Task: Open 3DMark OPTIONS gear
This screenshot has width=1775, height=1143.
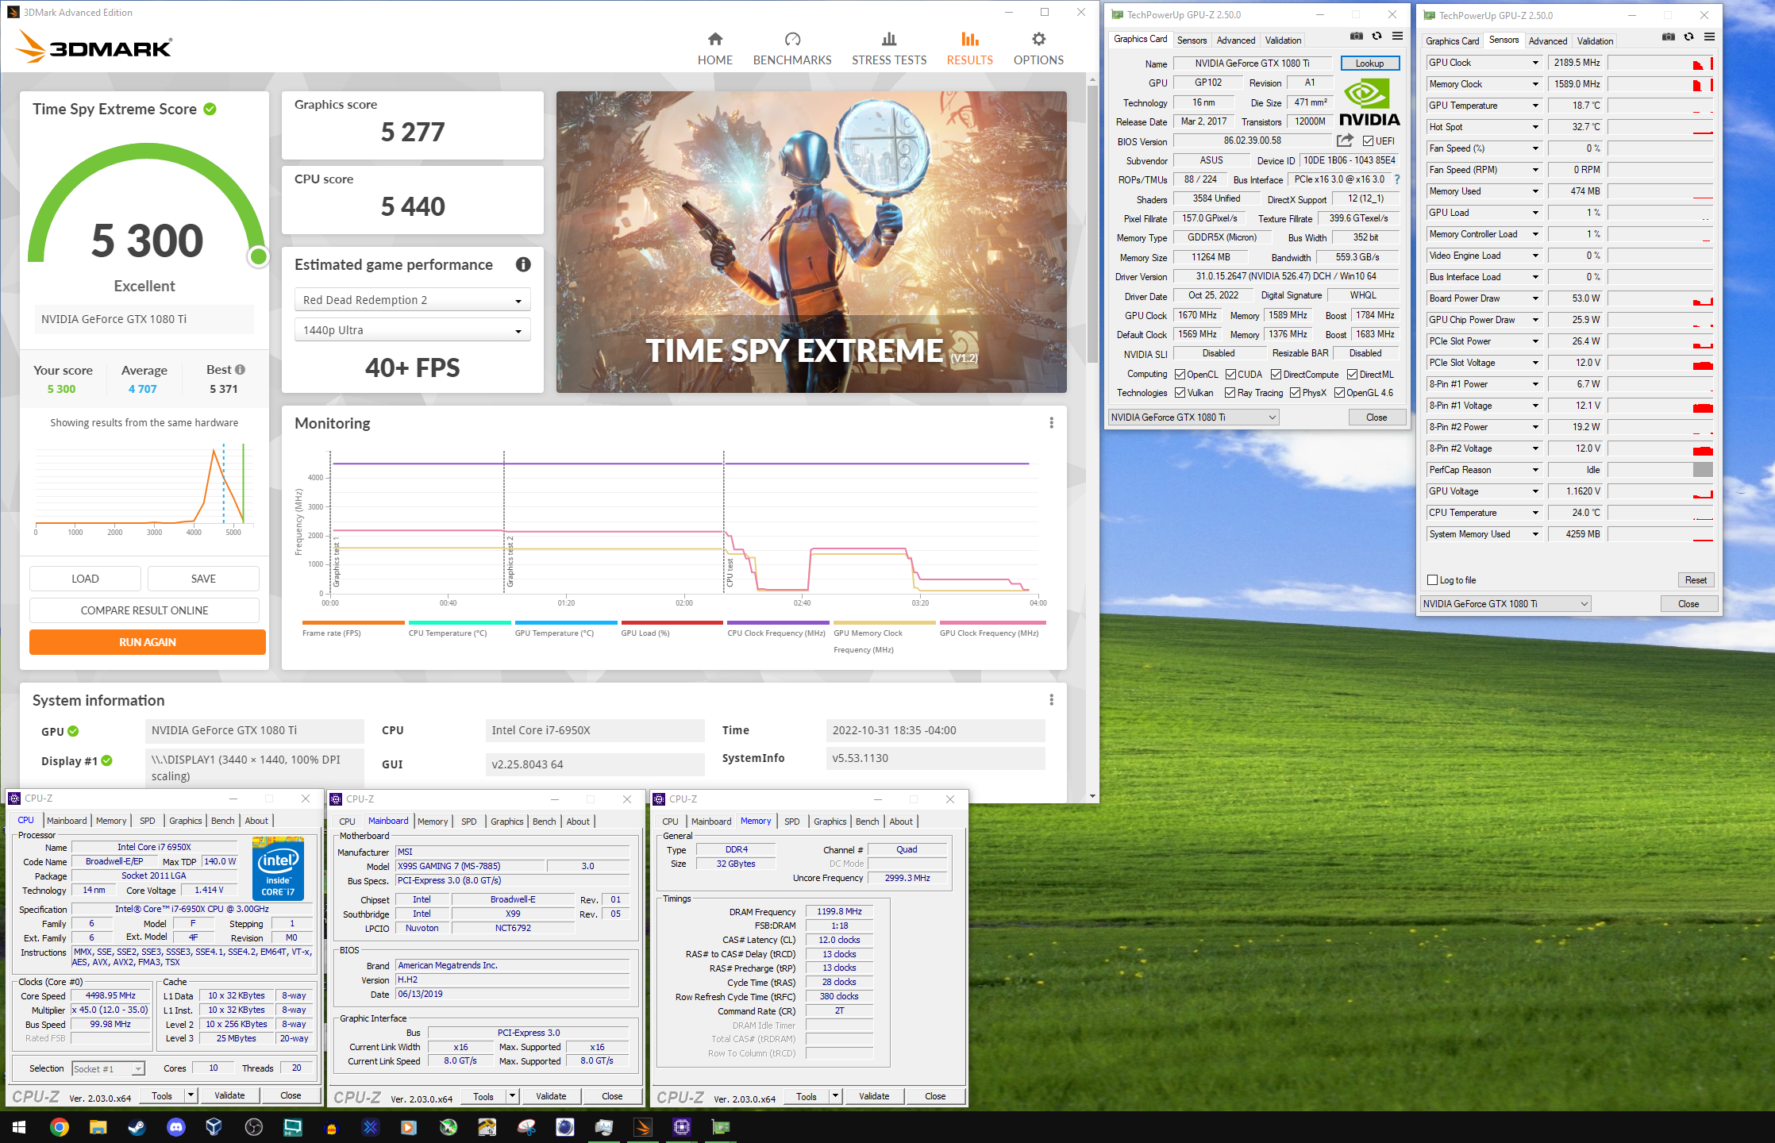Action: pyautogui.click(x=1038, y=48)
